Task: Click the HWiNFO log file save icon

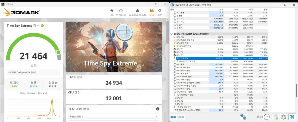Action: 275,117
